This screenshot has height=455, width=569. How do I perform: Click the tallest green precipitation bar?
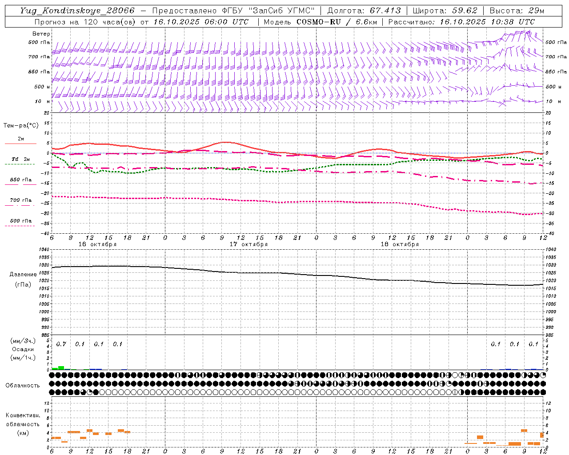(x=61, y=368)
